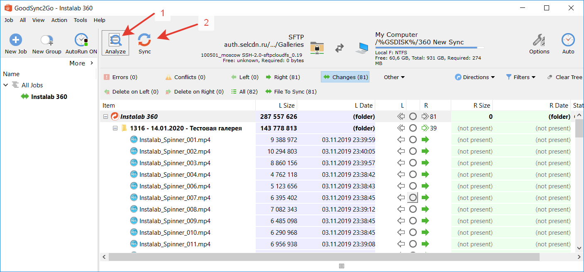The height and width of the screenshot is (272, 584).
Task: Click the GoodSync2Go title bar app icon
Action: (x=7, y=8)
